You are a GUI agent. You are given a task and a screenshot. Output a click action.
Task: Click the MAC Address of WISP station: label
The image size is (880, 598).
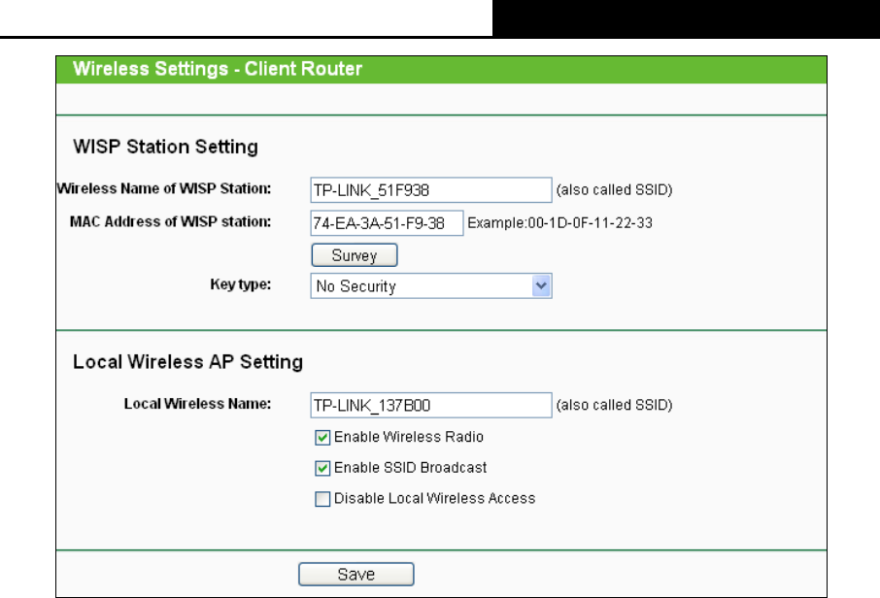(171, 221)
